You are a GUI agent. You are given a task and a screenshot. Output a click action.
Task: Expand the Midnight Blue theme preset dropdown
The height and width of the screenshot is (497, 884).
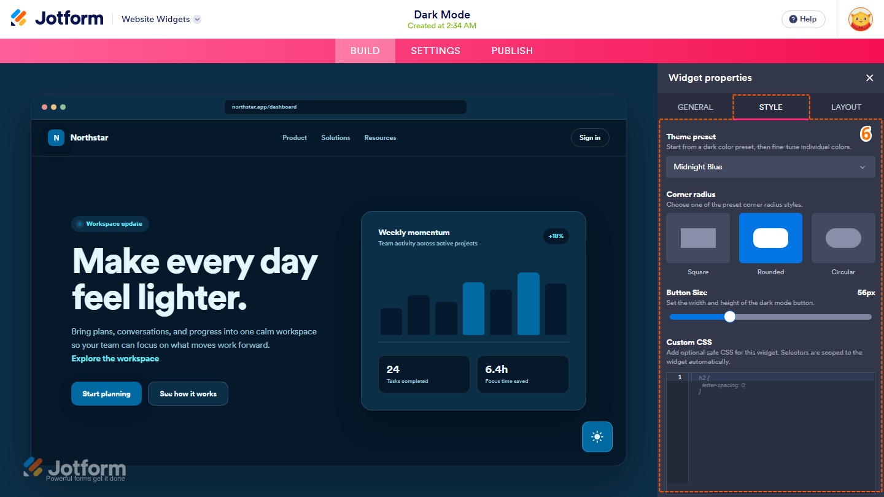[x=770, y=167]
